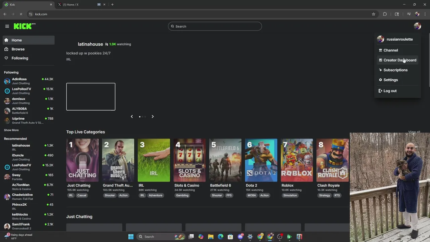Go to previous featured stream slide
Image resolution: width=430 pixels, height=242 pixels.
(x=132, y=117)
